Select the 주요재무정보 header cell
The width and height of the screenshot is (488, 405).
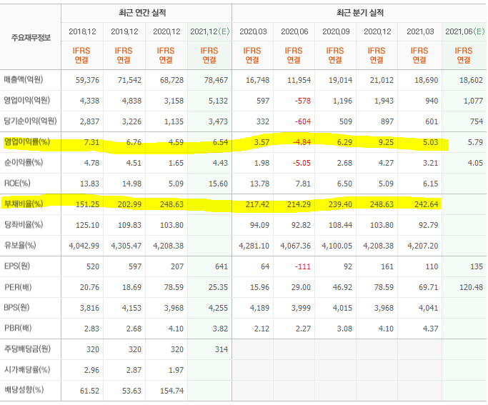(31, 38)
